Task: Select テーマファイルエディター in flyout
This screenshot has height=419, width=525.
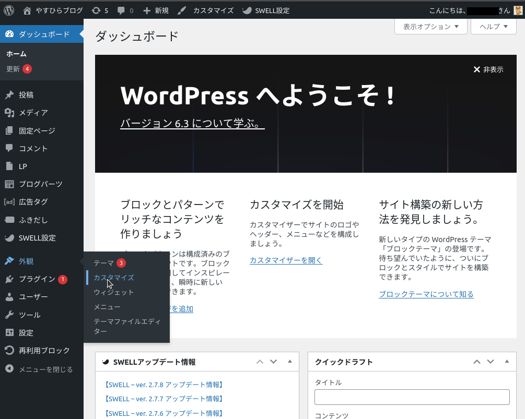Action: (x=127, y=326)
